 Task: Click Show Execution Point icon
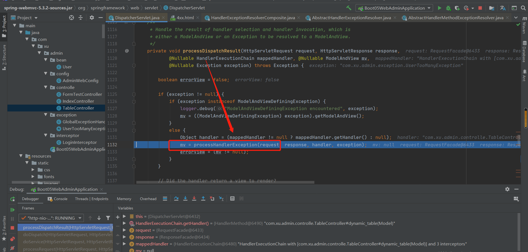[165, 199]
